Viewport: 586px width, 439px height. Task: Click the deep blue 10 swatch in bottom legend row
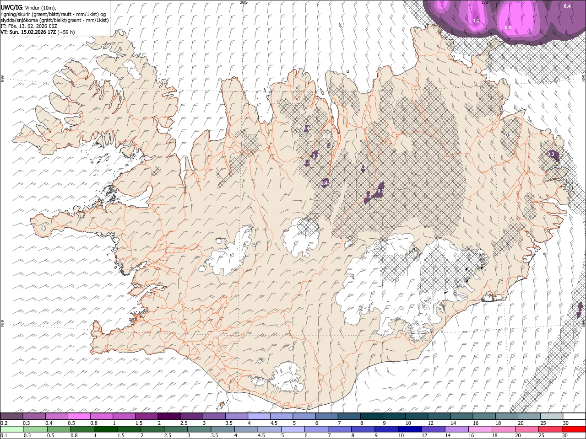[x=409, y=429]
